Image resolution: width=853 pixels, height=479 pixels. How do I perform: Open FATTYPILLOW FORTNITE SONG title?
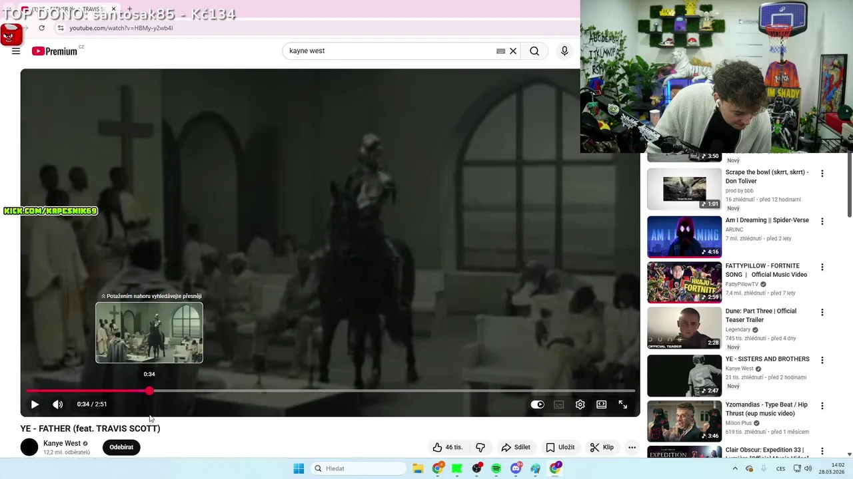766,270
